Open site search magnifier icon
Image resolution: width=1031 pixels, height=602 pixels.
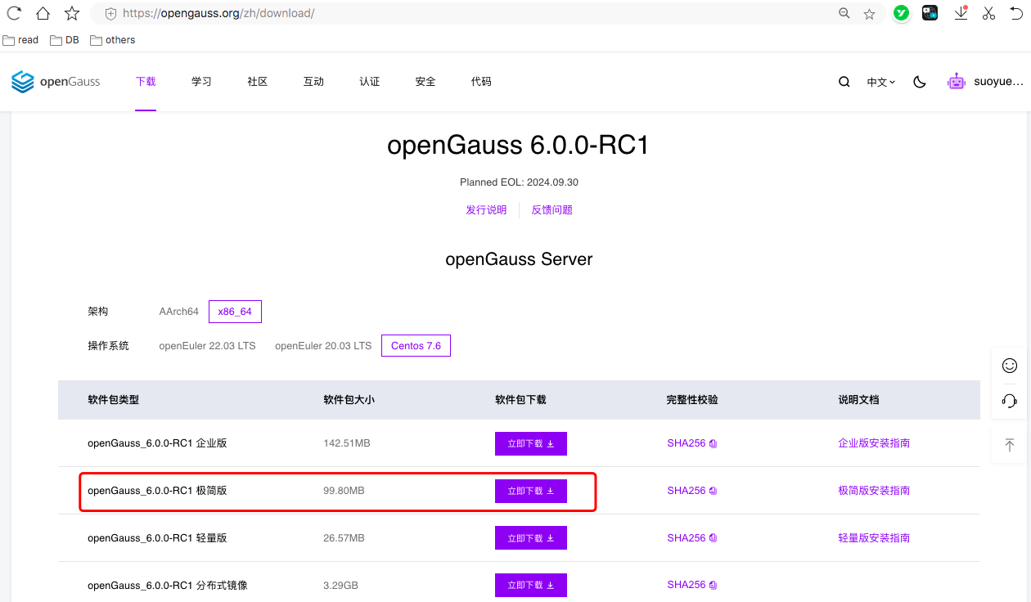844,82
